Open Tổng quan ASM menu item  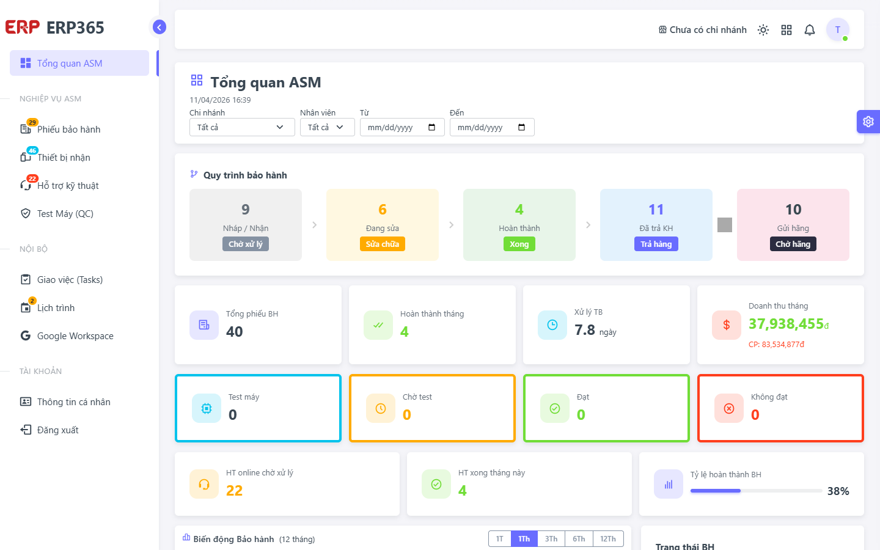point(79,63)
